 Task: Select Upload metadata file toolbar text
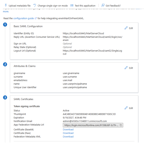[20, 6]
